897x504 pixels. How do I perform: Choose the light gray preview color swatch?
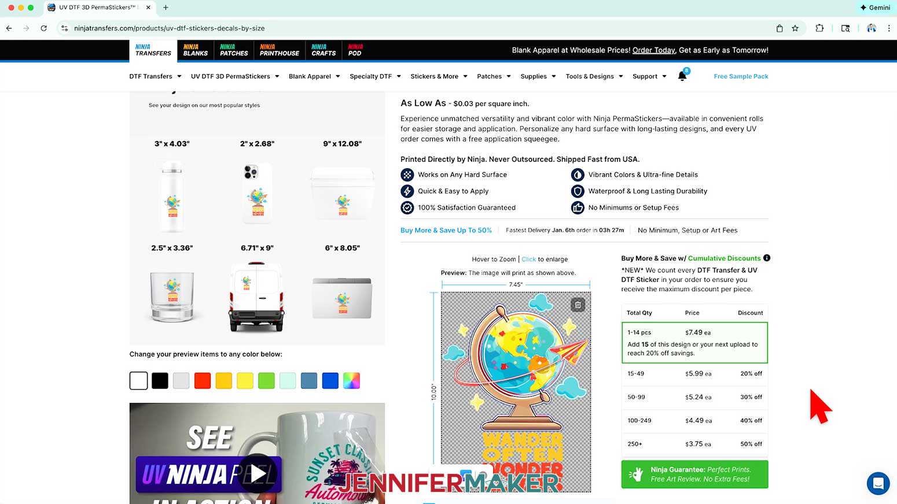181,380
